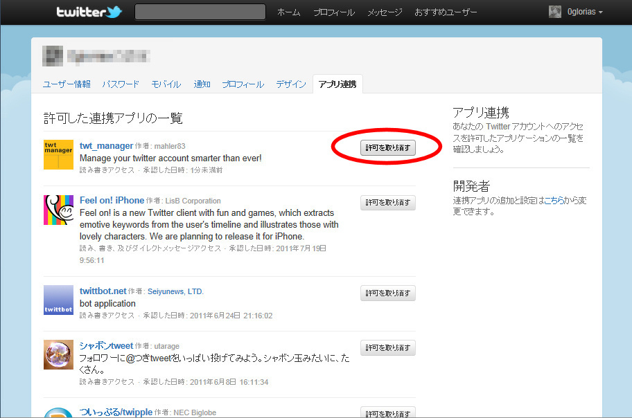Switch to プロフィール settings tab
This screenshot has height=418, width=632.
pos(243,84)
